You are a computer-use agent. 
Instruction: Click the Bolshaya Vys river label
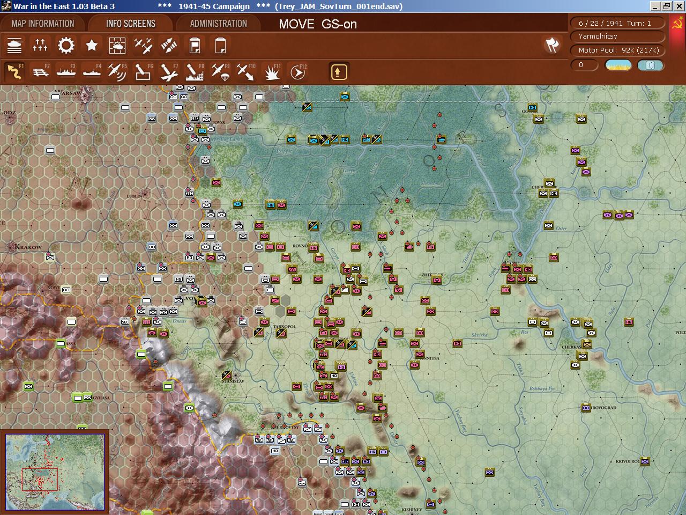[x=542, y=389]
